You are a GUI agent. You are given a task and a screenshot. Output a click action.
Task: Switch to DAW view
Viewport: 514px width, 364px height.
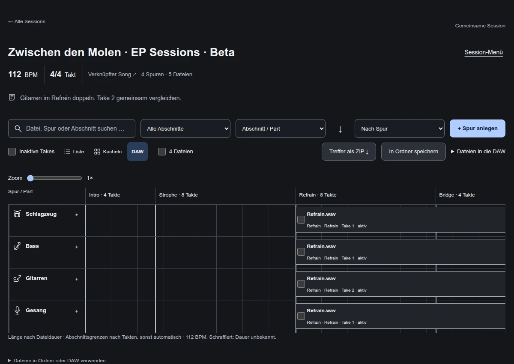(137, 152)
